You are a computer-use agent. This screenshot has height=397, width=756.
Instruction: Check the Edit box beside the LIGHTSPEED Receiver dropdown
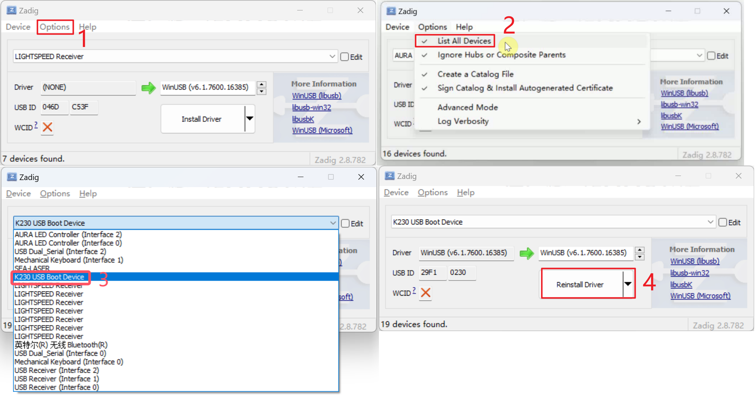[x=345, y=57]
